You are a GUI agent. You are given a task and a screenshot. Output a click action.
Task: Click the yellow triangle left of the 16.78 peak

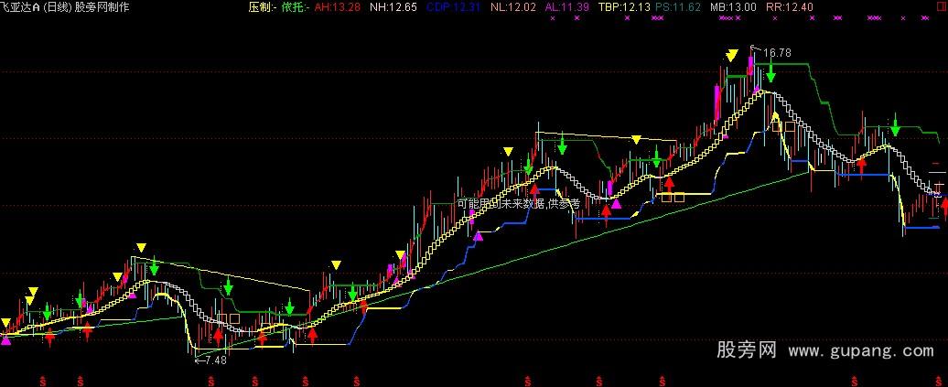coord(731,56)
